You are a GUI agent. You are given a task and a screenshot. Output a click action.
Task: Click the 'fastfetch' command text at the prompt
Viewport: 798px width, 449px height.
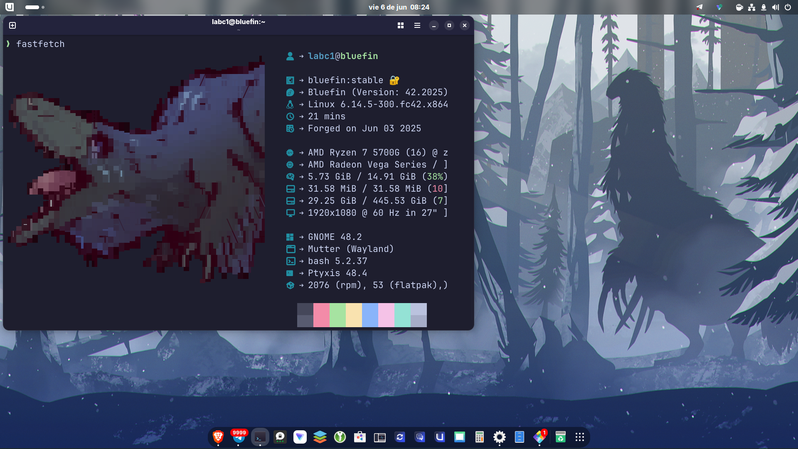(x=40, y=44)
